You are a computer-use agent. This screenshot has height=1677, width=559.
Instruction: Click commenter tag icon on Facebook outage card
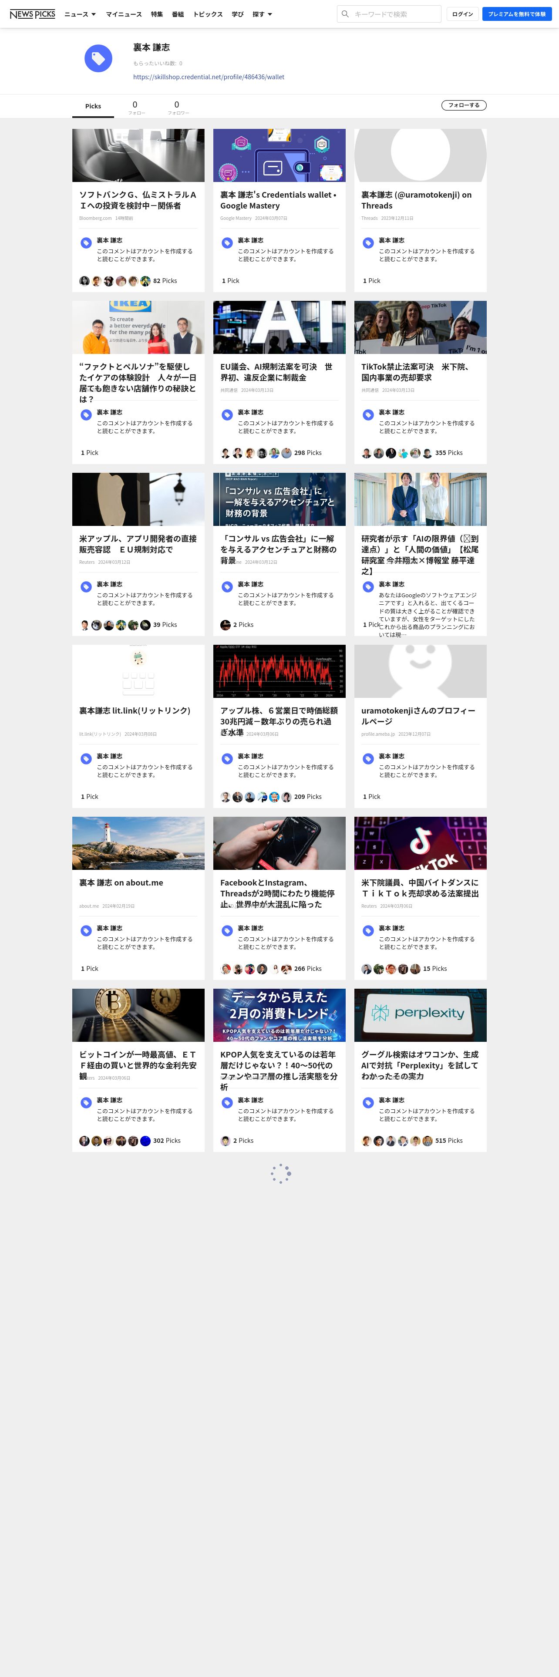tap(227, 930)
